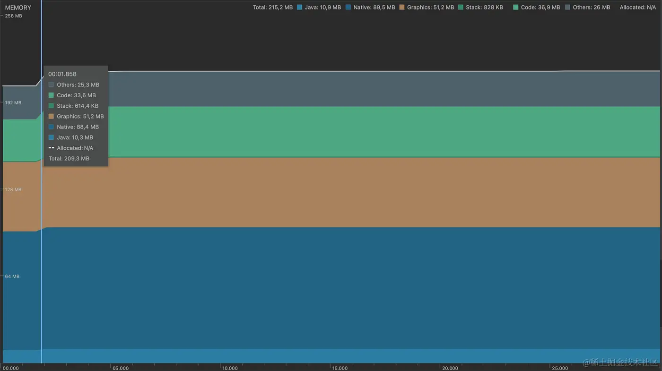
Task: Click the 'Native: 89,5 MB' legend text
Action: pyautogui.click(x=375, y=8)
